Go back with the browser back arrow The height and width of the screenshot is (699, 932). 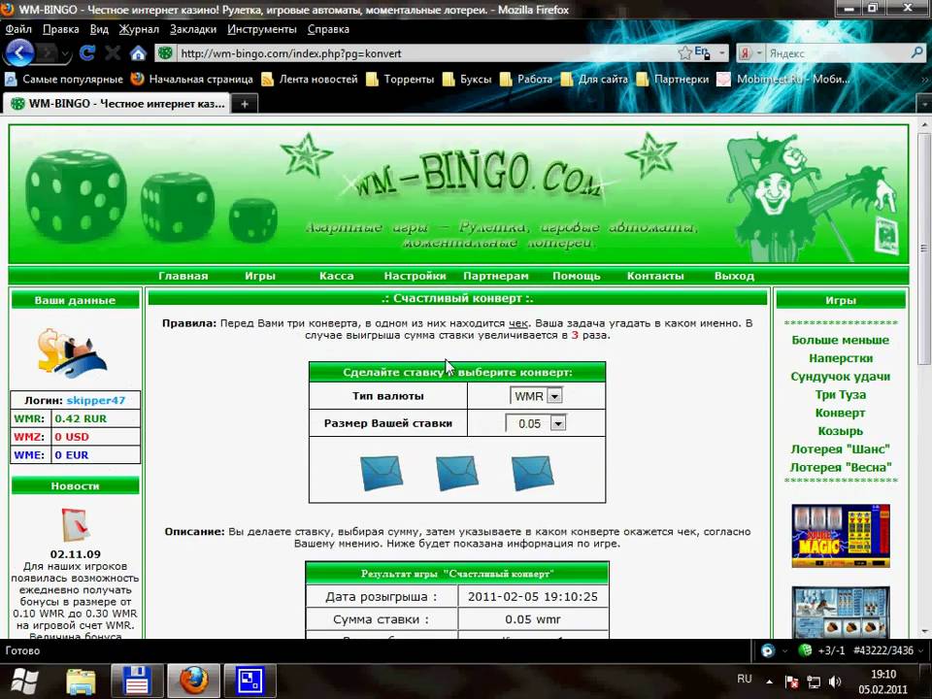point(19,52)
